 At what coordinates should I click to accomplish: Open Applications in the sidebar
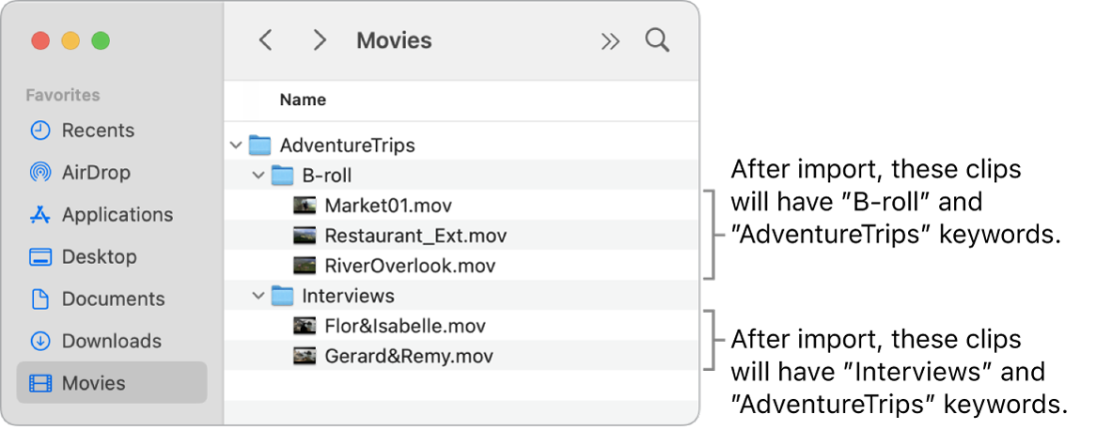point(117,215)
